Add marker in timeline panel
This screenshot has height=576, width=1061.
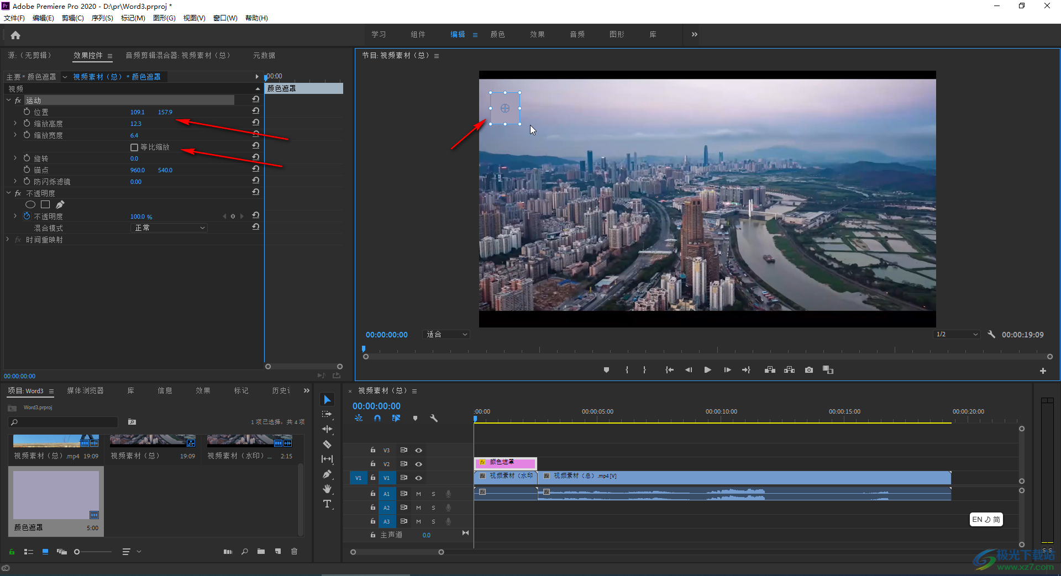click(x=415, y=419)
